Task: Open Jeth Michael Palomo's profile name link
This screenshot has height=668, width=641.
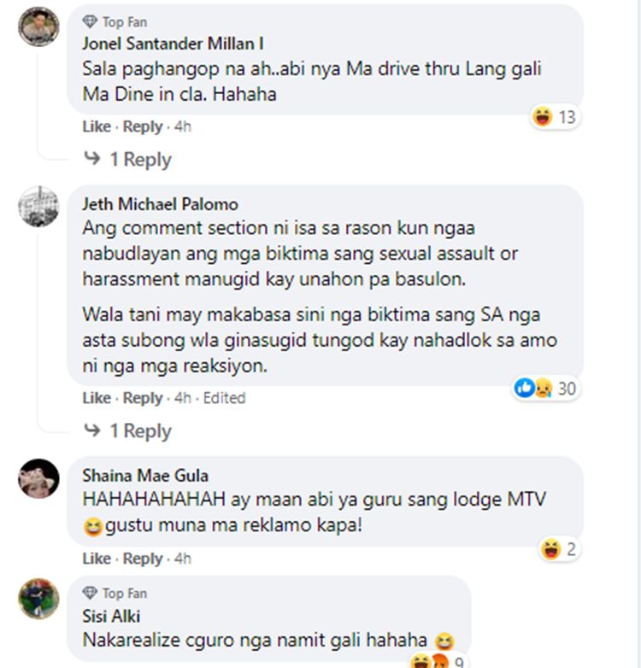Action: click(x=160, y=204)
